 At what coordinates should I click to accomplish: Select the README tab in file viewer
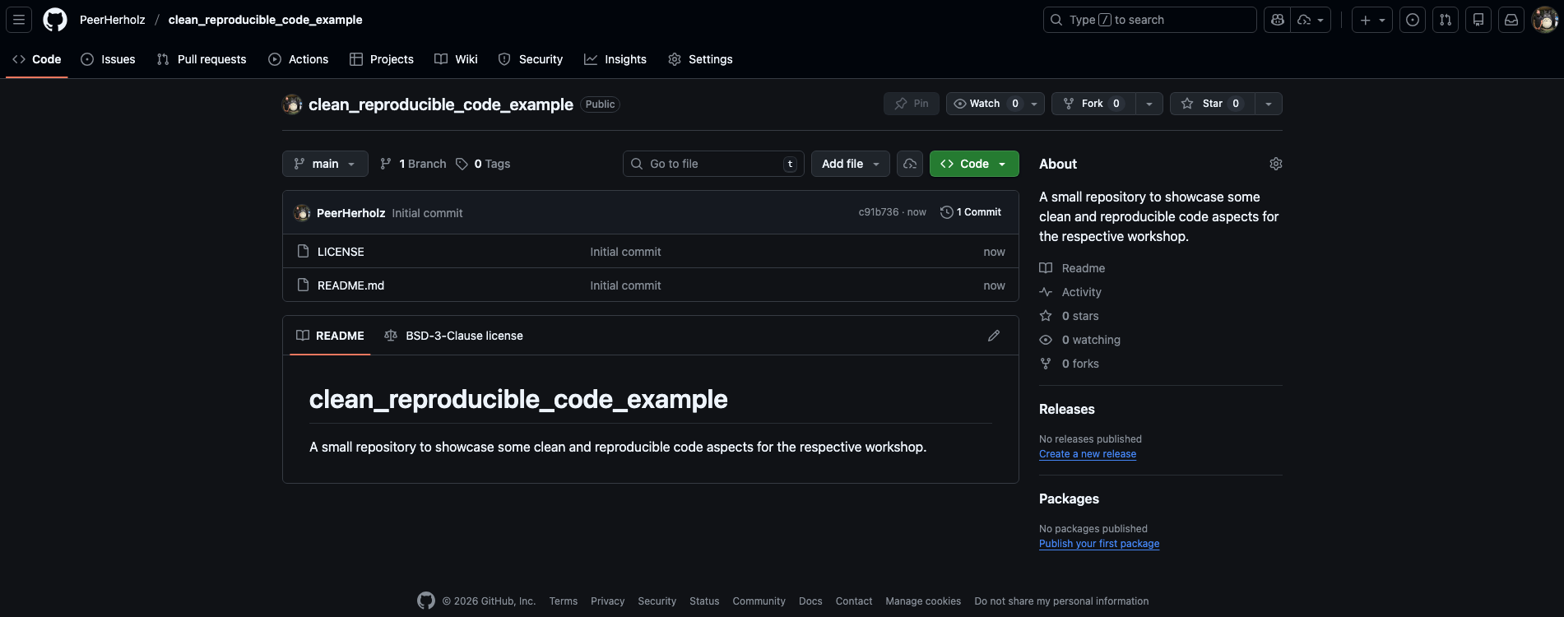click(x=330, y=336)
